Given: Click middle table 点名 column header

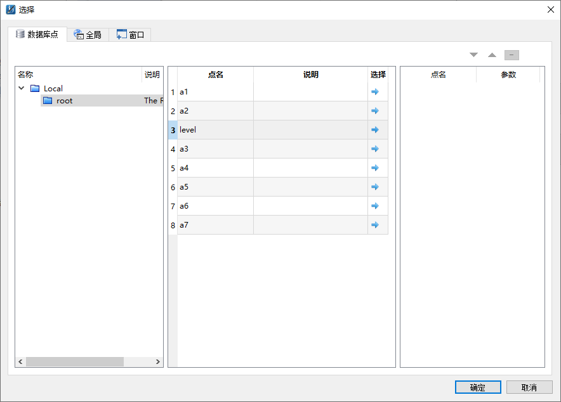Looking at the screenshot, I should pos(215,74).
